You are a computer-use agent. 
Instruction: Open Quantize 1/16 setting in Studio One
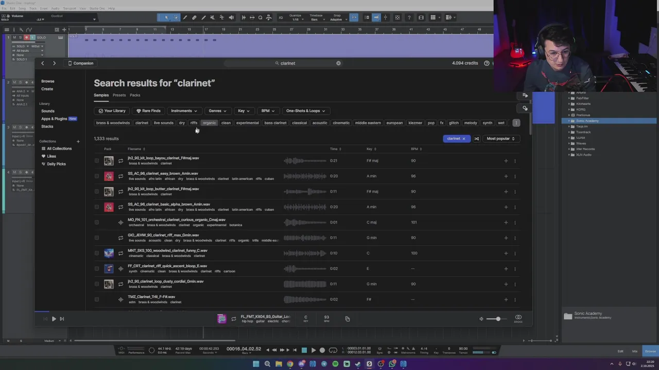click(x=295, y=17)
